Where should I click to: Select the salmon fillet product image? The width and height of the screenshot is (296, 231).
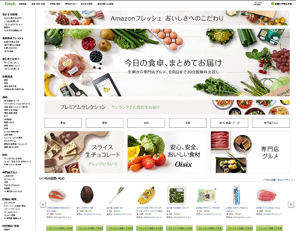point(57,196)
